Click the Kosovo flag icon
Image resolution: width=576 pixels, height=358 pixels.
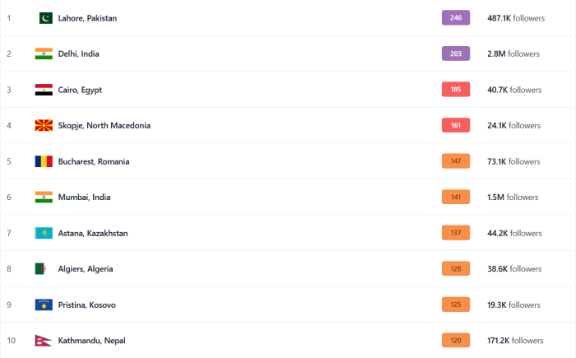[44, 305]
